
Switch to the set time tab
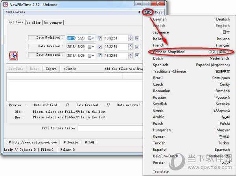click(16, 22)
